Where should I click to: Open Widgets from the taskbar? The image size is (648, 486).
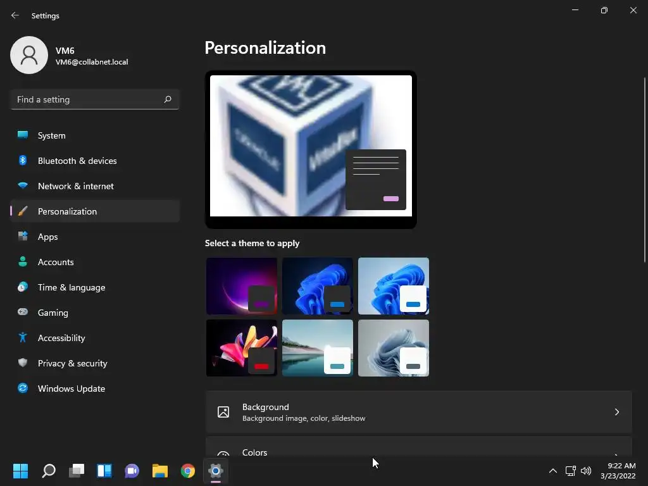(x=104, y=471)
